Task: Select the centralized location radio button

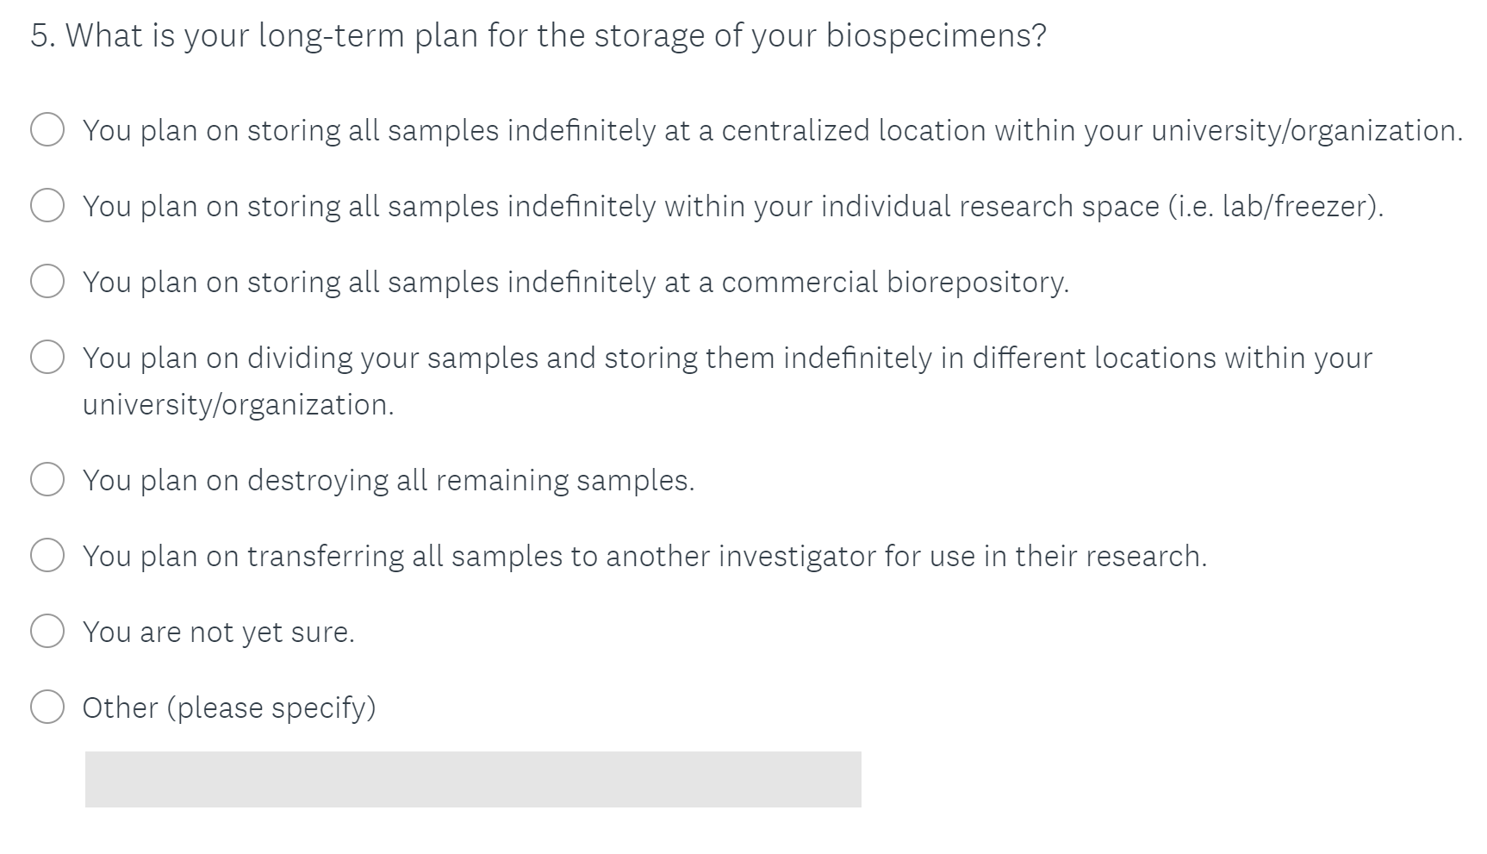Action: [47, 130]
